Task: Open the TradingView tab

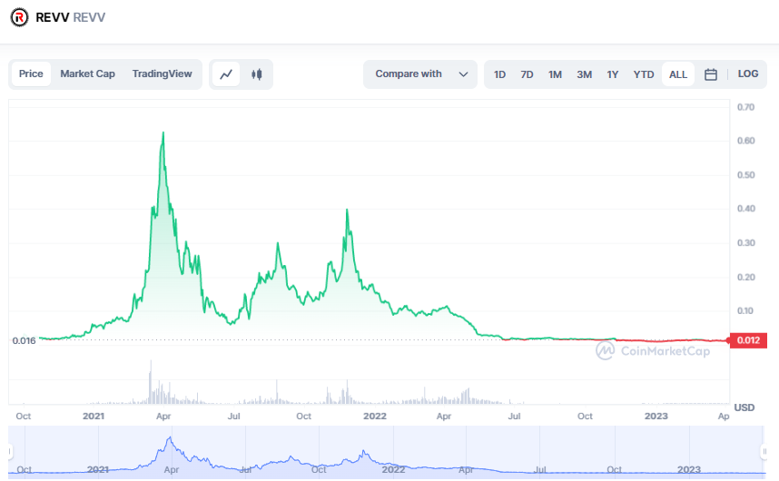Action: [x=162, y=74]
